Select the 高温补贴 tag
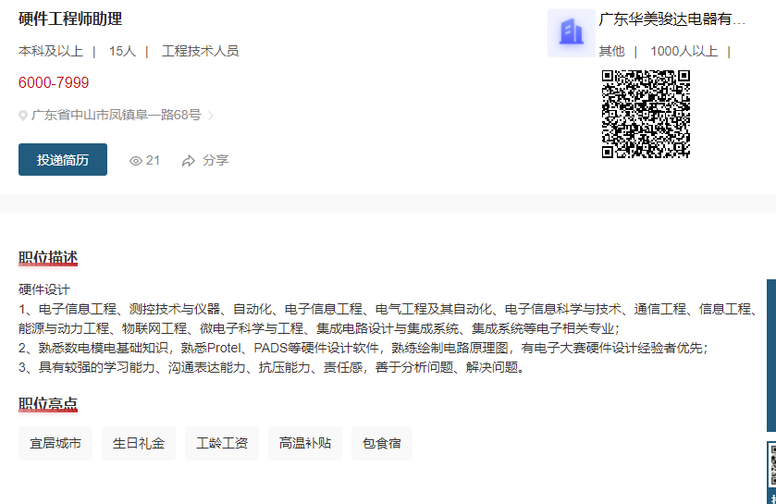Image resolution: width=776 pixels, height=504 pixels. pos(305,443)
